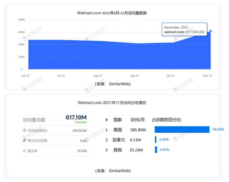Click the 6.11M visits value
This screenshot has width=229, height=182.
pyautogui.click(x=135, y=140)
